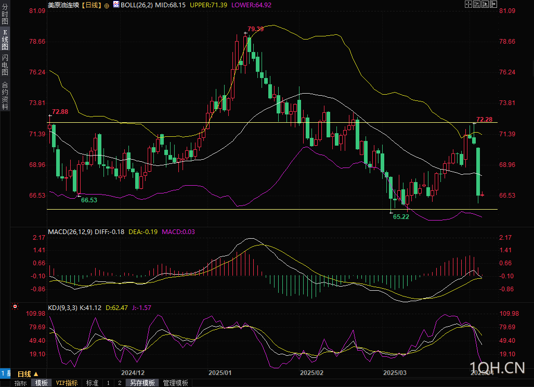Toggle the 模板 tab at bottom
The height and width of the screenshot is (387, 534).
[42, 383]
